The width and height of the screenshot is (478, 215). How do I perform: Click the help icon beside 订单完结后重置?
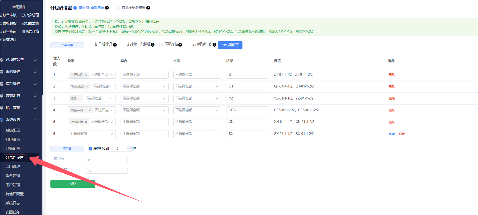[148, 8]
